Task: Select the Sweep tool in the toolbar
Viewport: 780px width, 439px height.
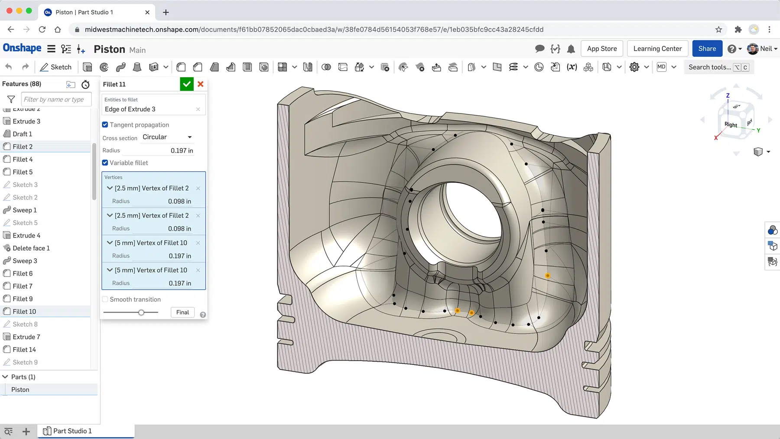Action: point(120,67)
